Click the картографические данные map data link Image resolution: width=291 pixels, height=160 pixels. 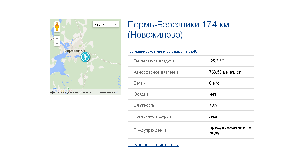(x=65, y=92)
